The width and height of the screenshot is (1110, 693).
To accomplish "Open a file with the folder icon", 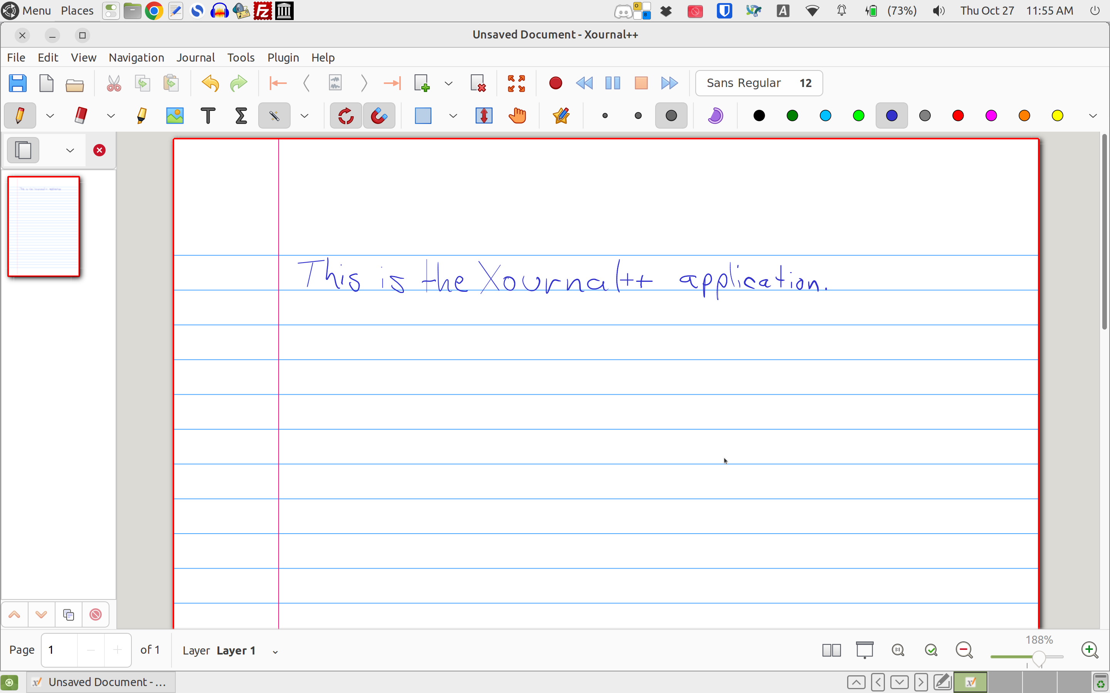I will click(74, 84).
